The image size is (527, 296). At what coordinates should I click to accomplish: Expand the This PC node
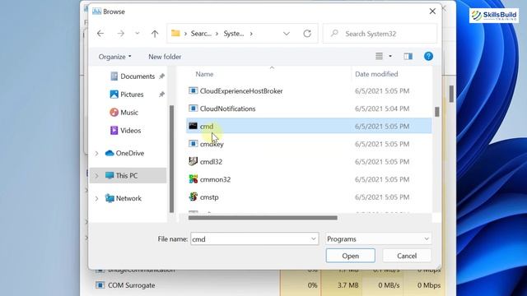tap(96, 176)
